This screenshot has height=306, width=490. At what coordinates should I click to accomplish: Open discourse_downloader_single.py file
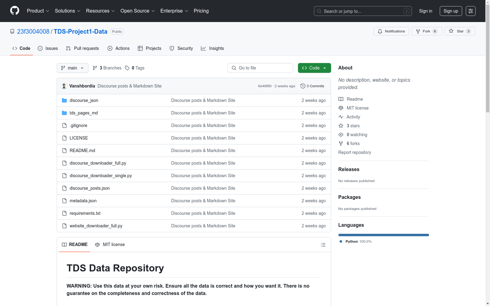(x=101, y=176)
